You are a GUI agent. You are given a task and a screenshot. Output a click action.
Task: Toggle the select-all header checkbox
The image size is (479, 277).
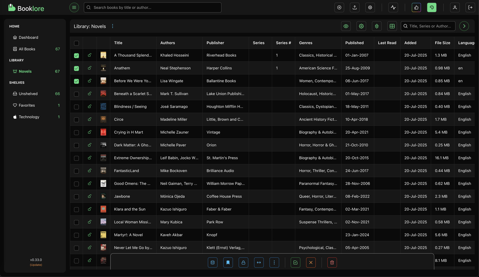coord(77,43)
